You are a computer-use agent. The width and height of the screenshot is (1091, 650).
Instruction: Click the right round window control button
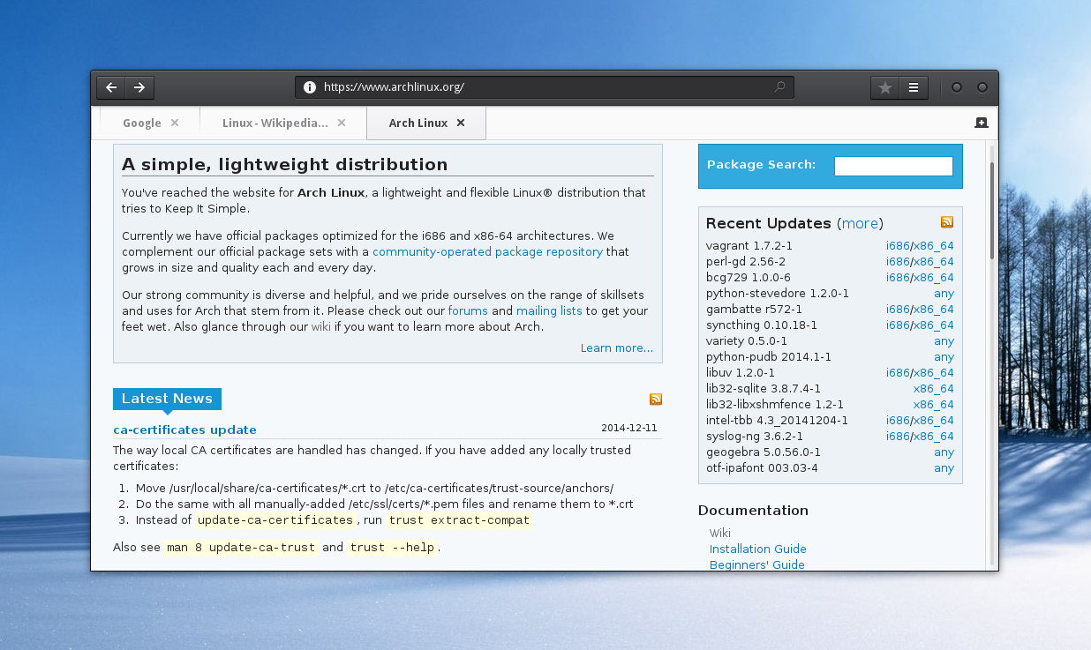[982, 87]
